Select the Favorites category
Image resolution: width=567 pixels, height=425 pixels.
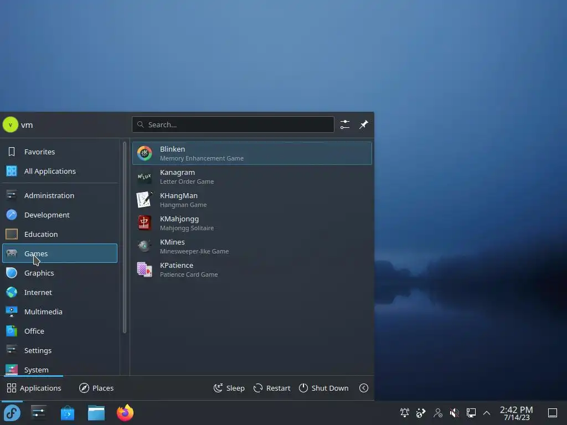[x=60, y=152]
